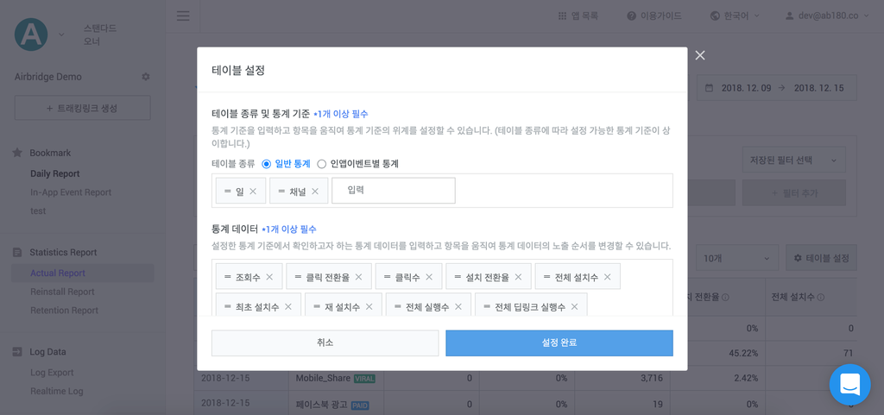Delete the 클릭수 metric tag

(430, 276)
